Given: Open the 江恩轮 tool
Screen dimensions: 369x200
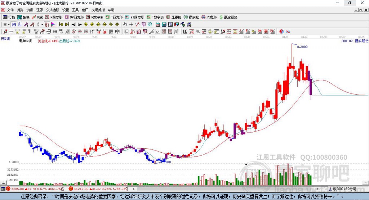Looking at the screenshot, I should coord(174,17).
